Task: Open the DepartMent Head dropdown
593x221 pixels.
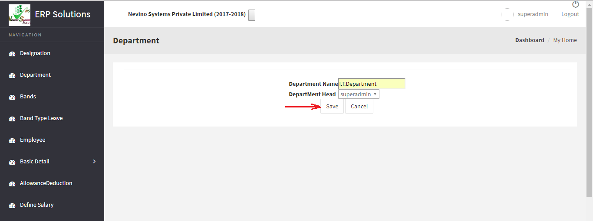Action: tap(359, 94)
